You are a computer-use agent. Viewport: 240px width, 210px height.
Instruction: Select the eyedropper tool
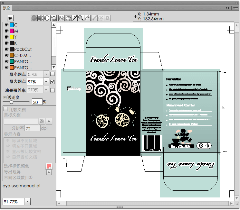[x=74, y=18]
